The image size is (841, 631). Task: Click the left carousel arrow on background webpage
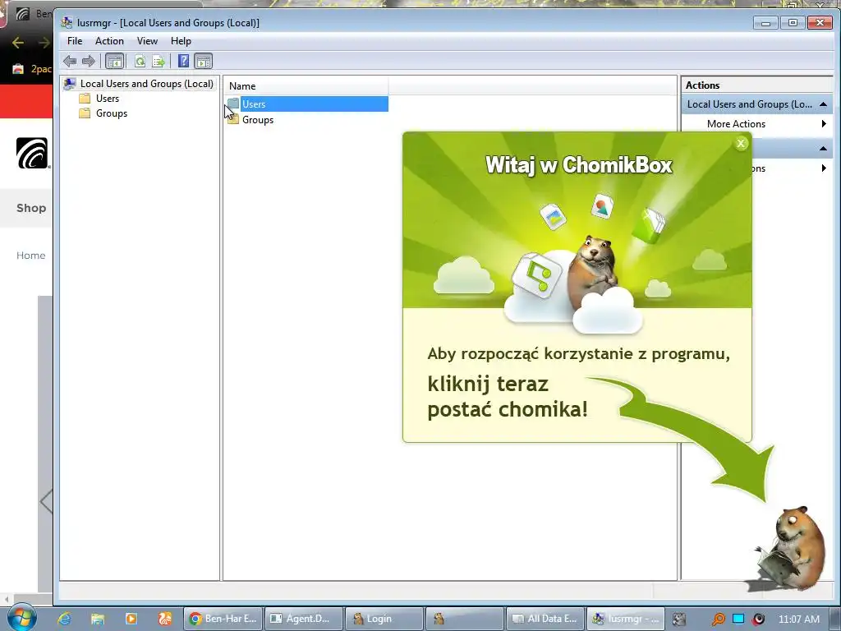46,502
